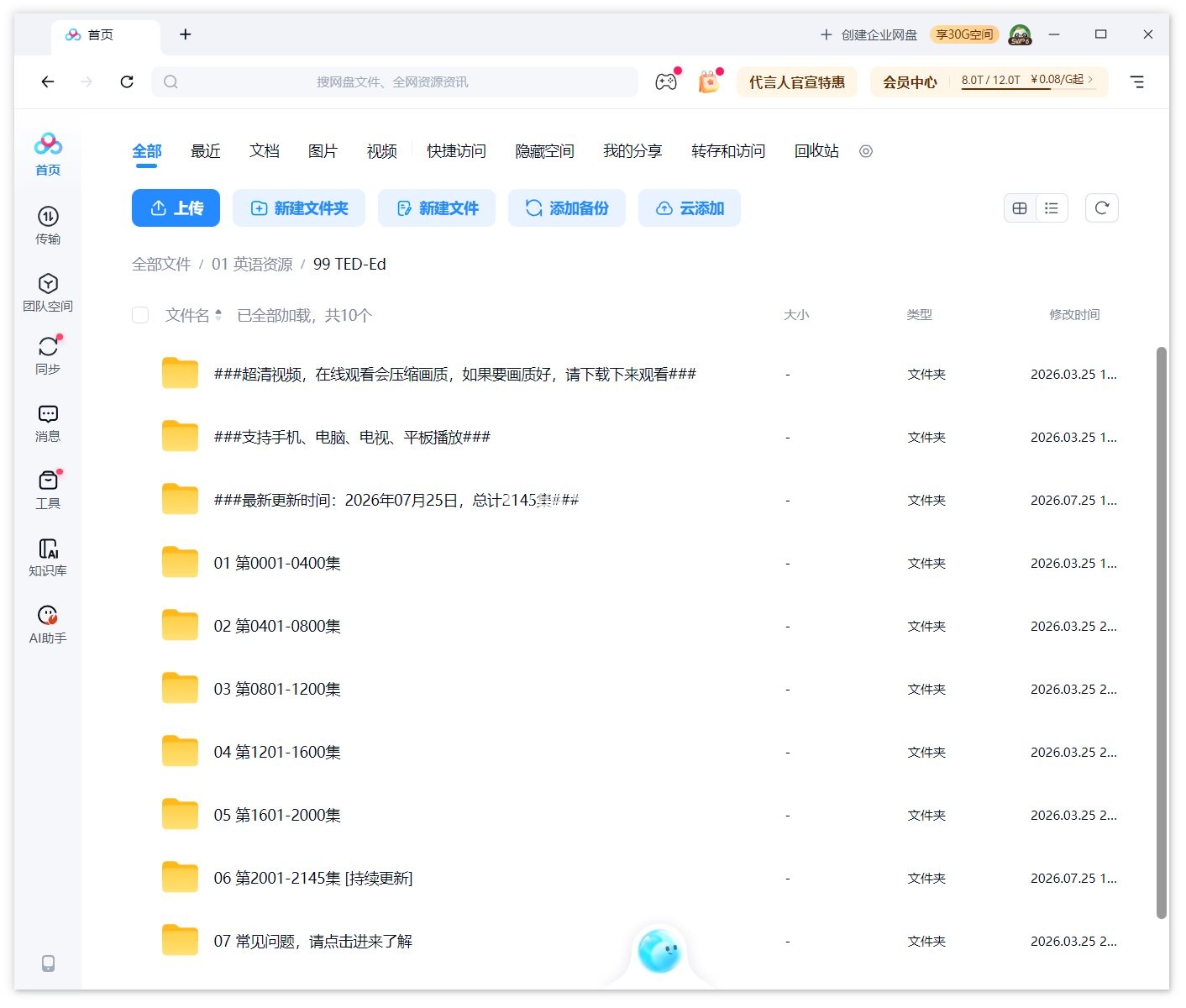Open the 消息 messages panel
This screenshot has height=1008, width=1186.
(x=48, y=423)
